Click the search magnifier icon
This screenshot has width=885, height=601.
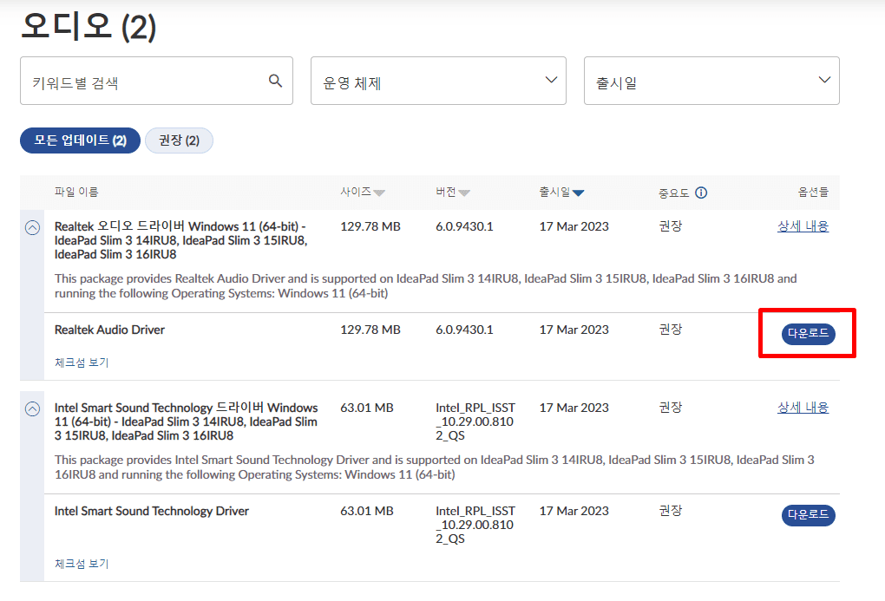click(275, 81)
